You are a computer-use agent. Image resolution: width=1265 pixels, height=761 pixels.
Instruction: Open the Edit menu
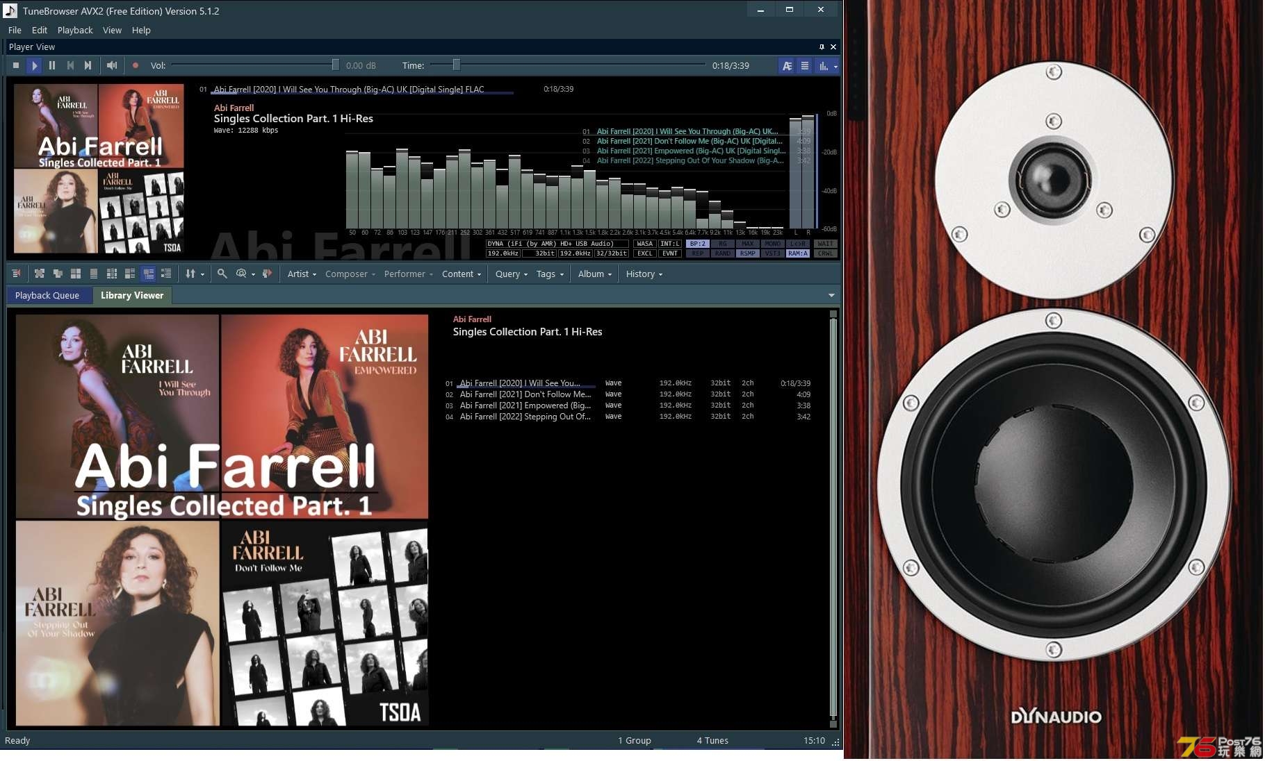click(40, 30)
